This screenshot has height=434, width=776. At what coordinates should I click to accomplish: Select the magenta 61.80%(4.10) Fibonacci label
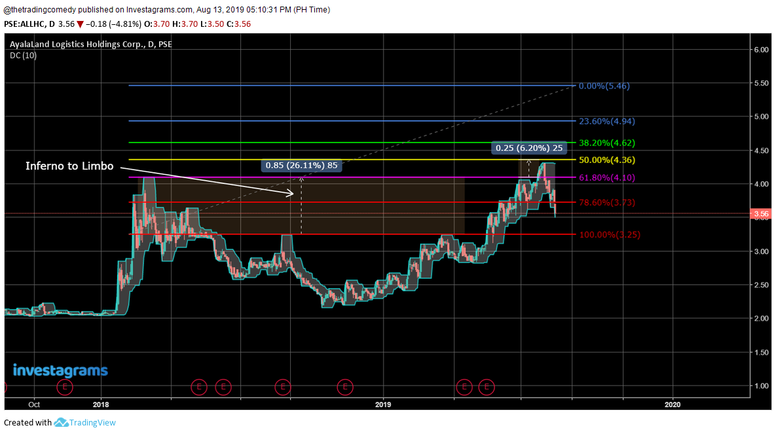(x=607, y=177)
